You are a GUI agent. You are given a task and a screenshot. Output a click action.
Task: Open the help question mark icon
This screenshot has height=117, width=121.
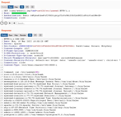2,23
